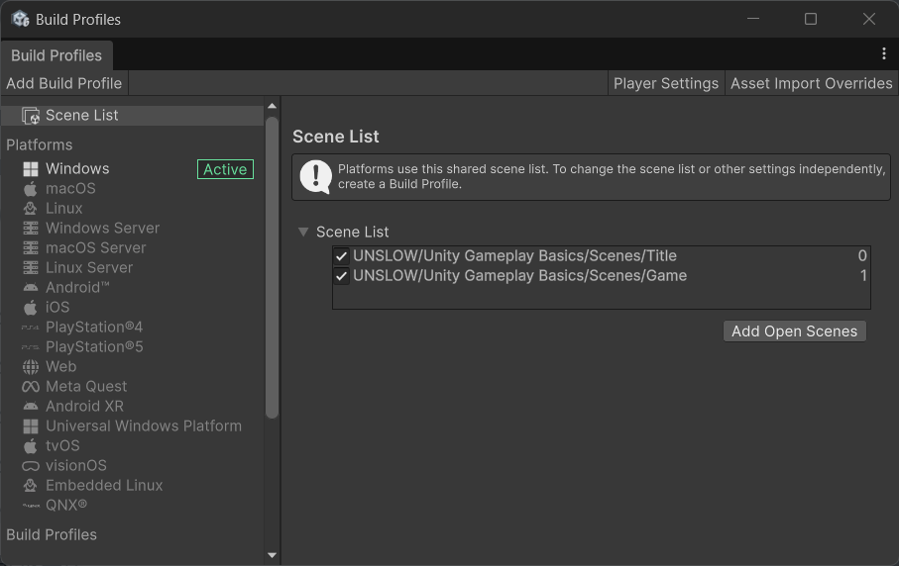899x566 pixels.
Task: Select Universal Windows Platform label
Action: [x=144, y=426]
